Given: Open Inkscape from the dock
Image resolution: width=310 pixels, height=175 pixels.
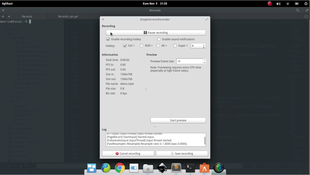Looking at the screenshot, I should 162,168.
